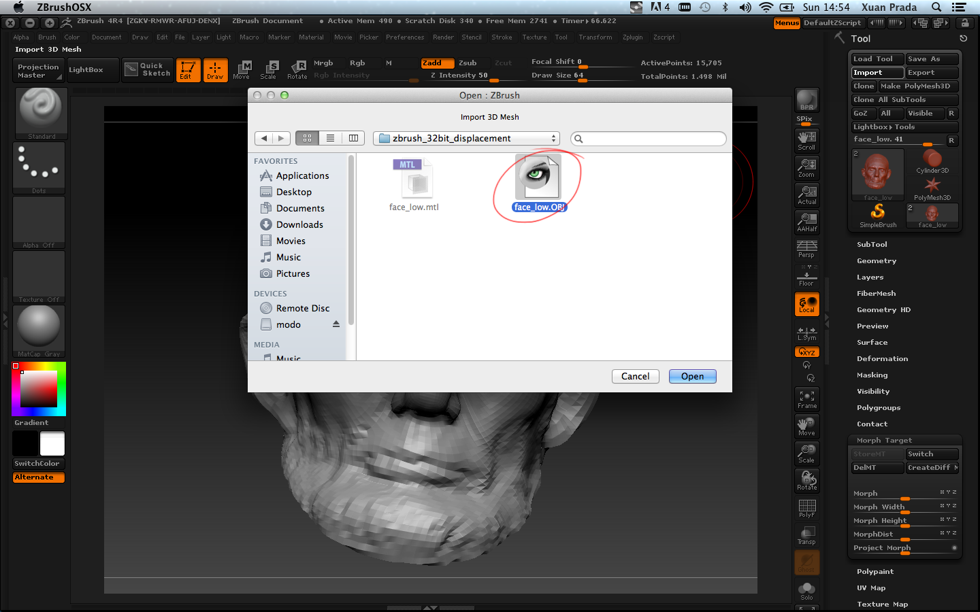Toggle Local transformation mode
The width and height of the screenshot is (980, 612).
[x=807, y=304]
